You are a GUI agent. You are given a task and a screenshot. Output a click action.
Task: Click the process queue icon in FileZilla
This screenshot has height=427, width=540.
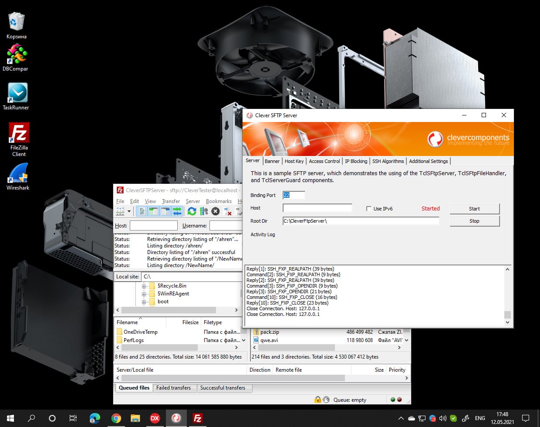click(x=203, y=211)
